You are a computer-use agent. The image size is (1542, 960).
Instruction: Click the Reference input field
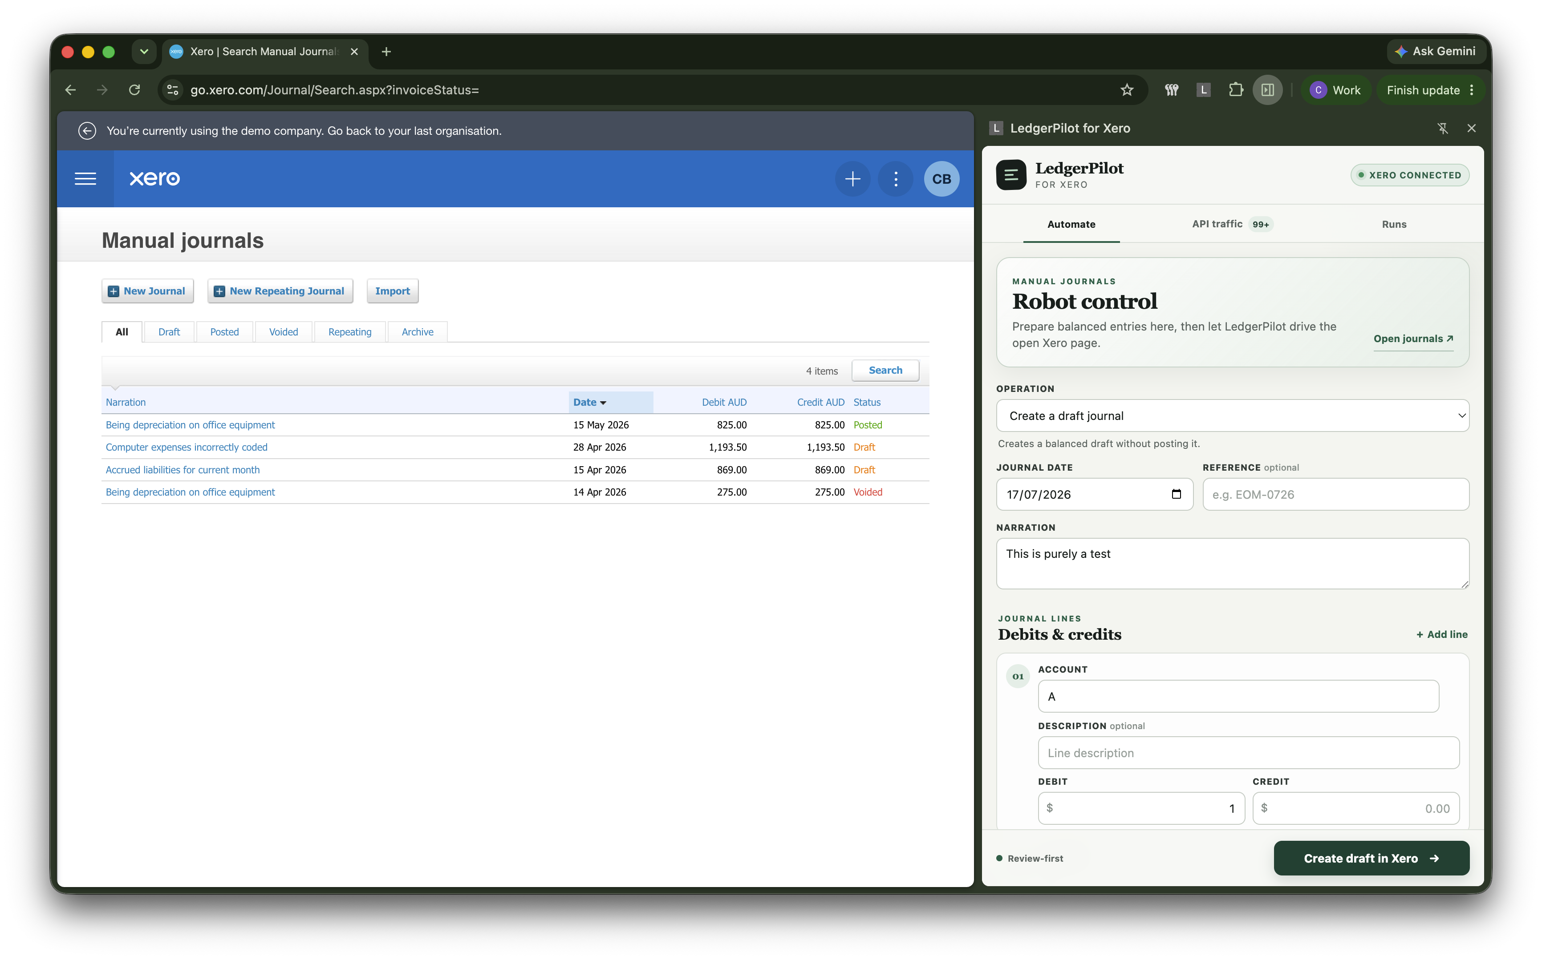click(x=1335, y=494)
